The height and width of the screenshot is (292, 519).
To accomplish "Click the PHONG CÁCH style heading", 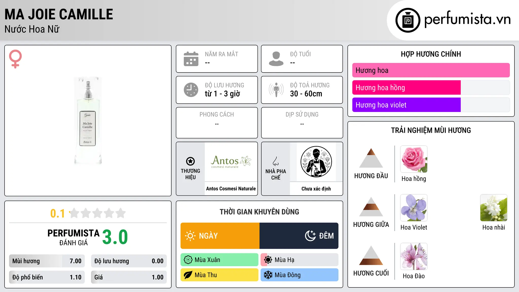I will [x=217, y=115].
